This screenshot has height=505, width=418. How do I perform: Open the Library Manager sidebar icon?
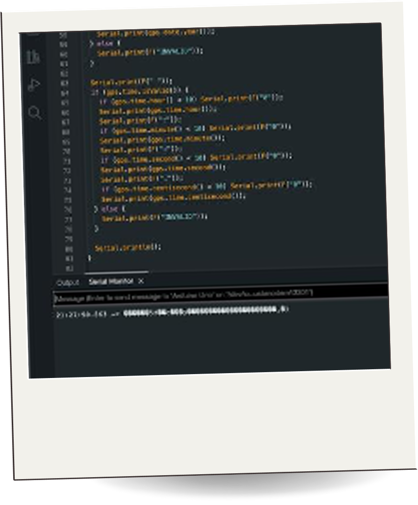[33, 57]
